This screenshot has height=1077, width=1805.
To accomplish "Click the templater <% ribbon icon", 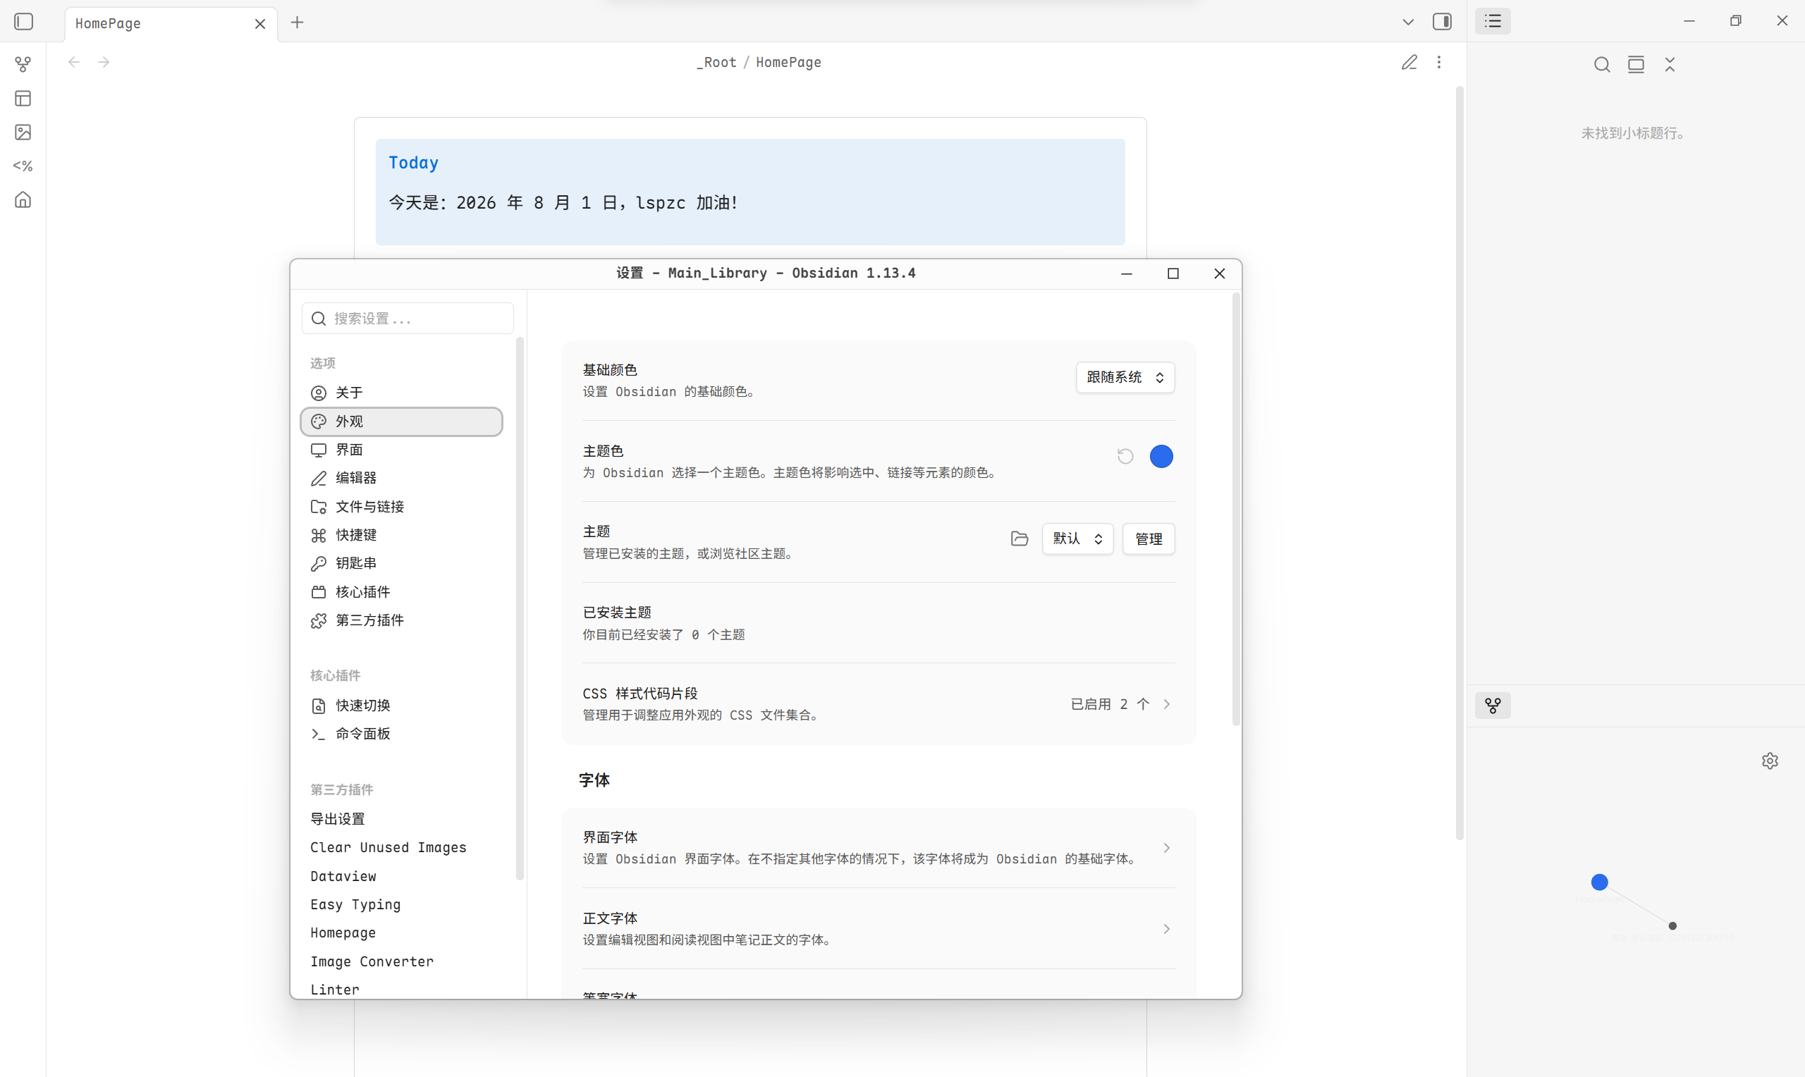I will tap(23, 166).
